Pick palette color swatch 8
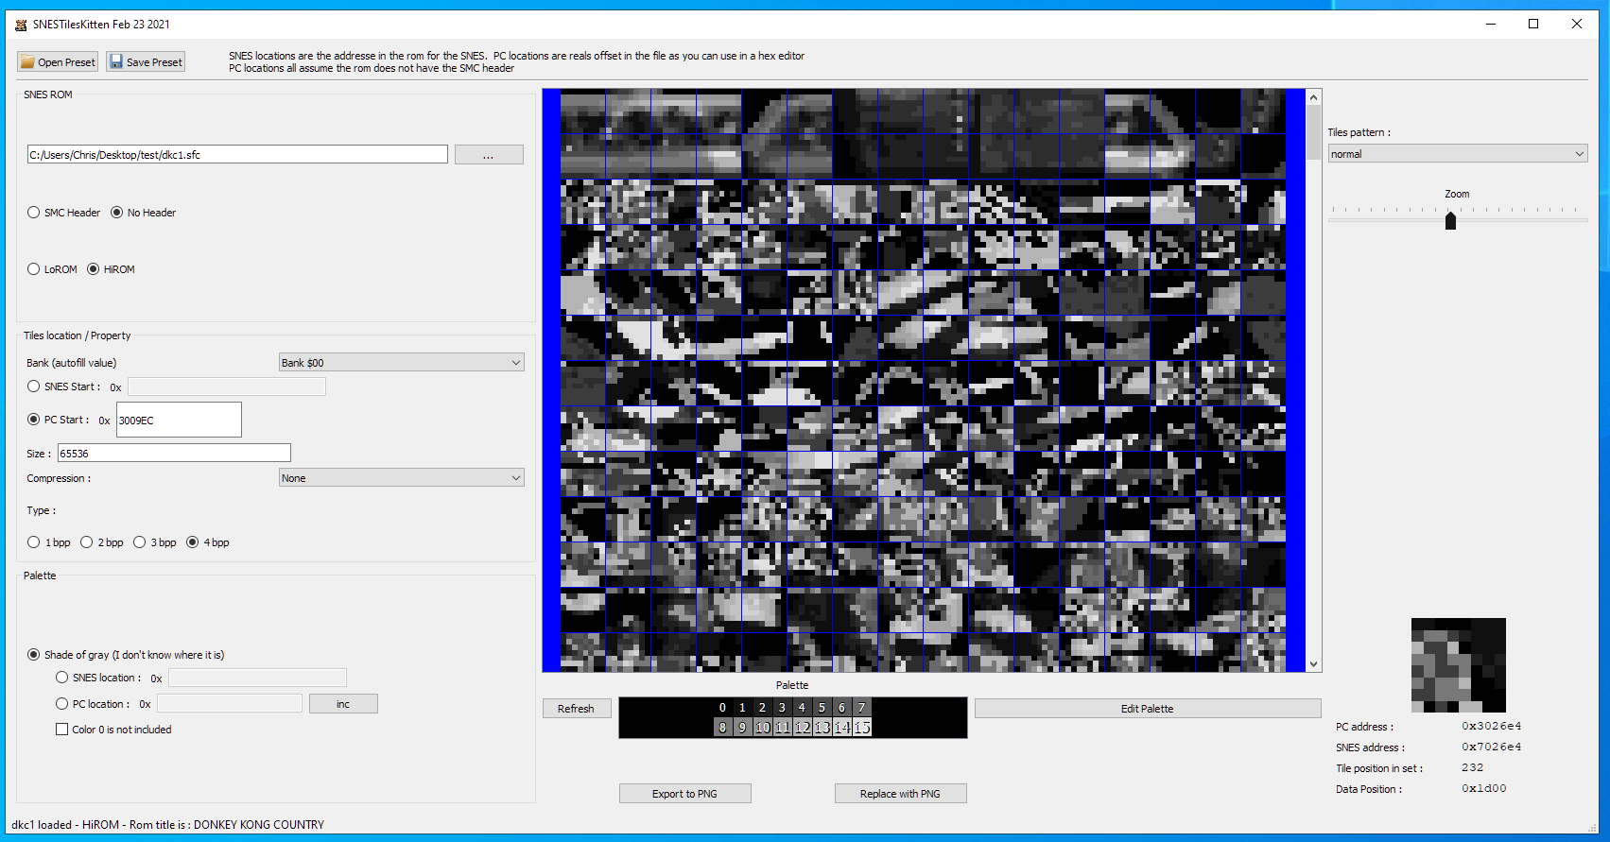1610x842 pixels. [723, 728]
